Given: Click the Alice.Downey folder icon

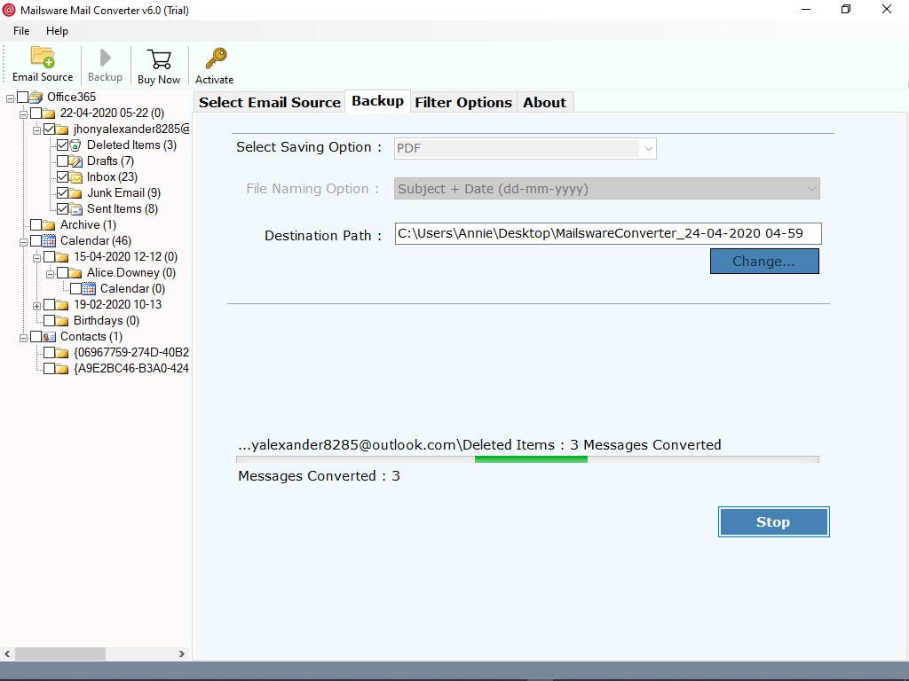Looking at the screenshot, I should [x=75, y=273].
